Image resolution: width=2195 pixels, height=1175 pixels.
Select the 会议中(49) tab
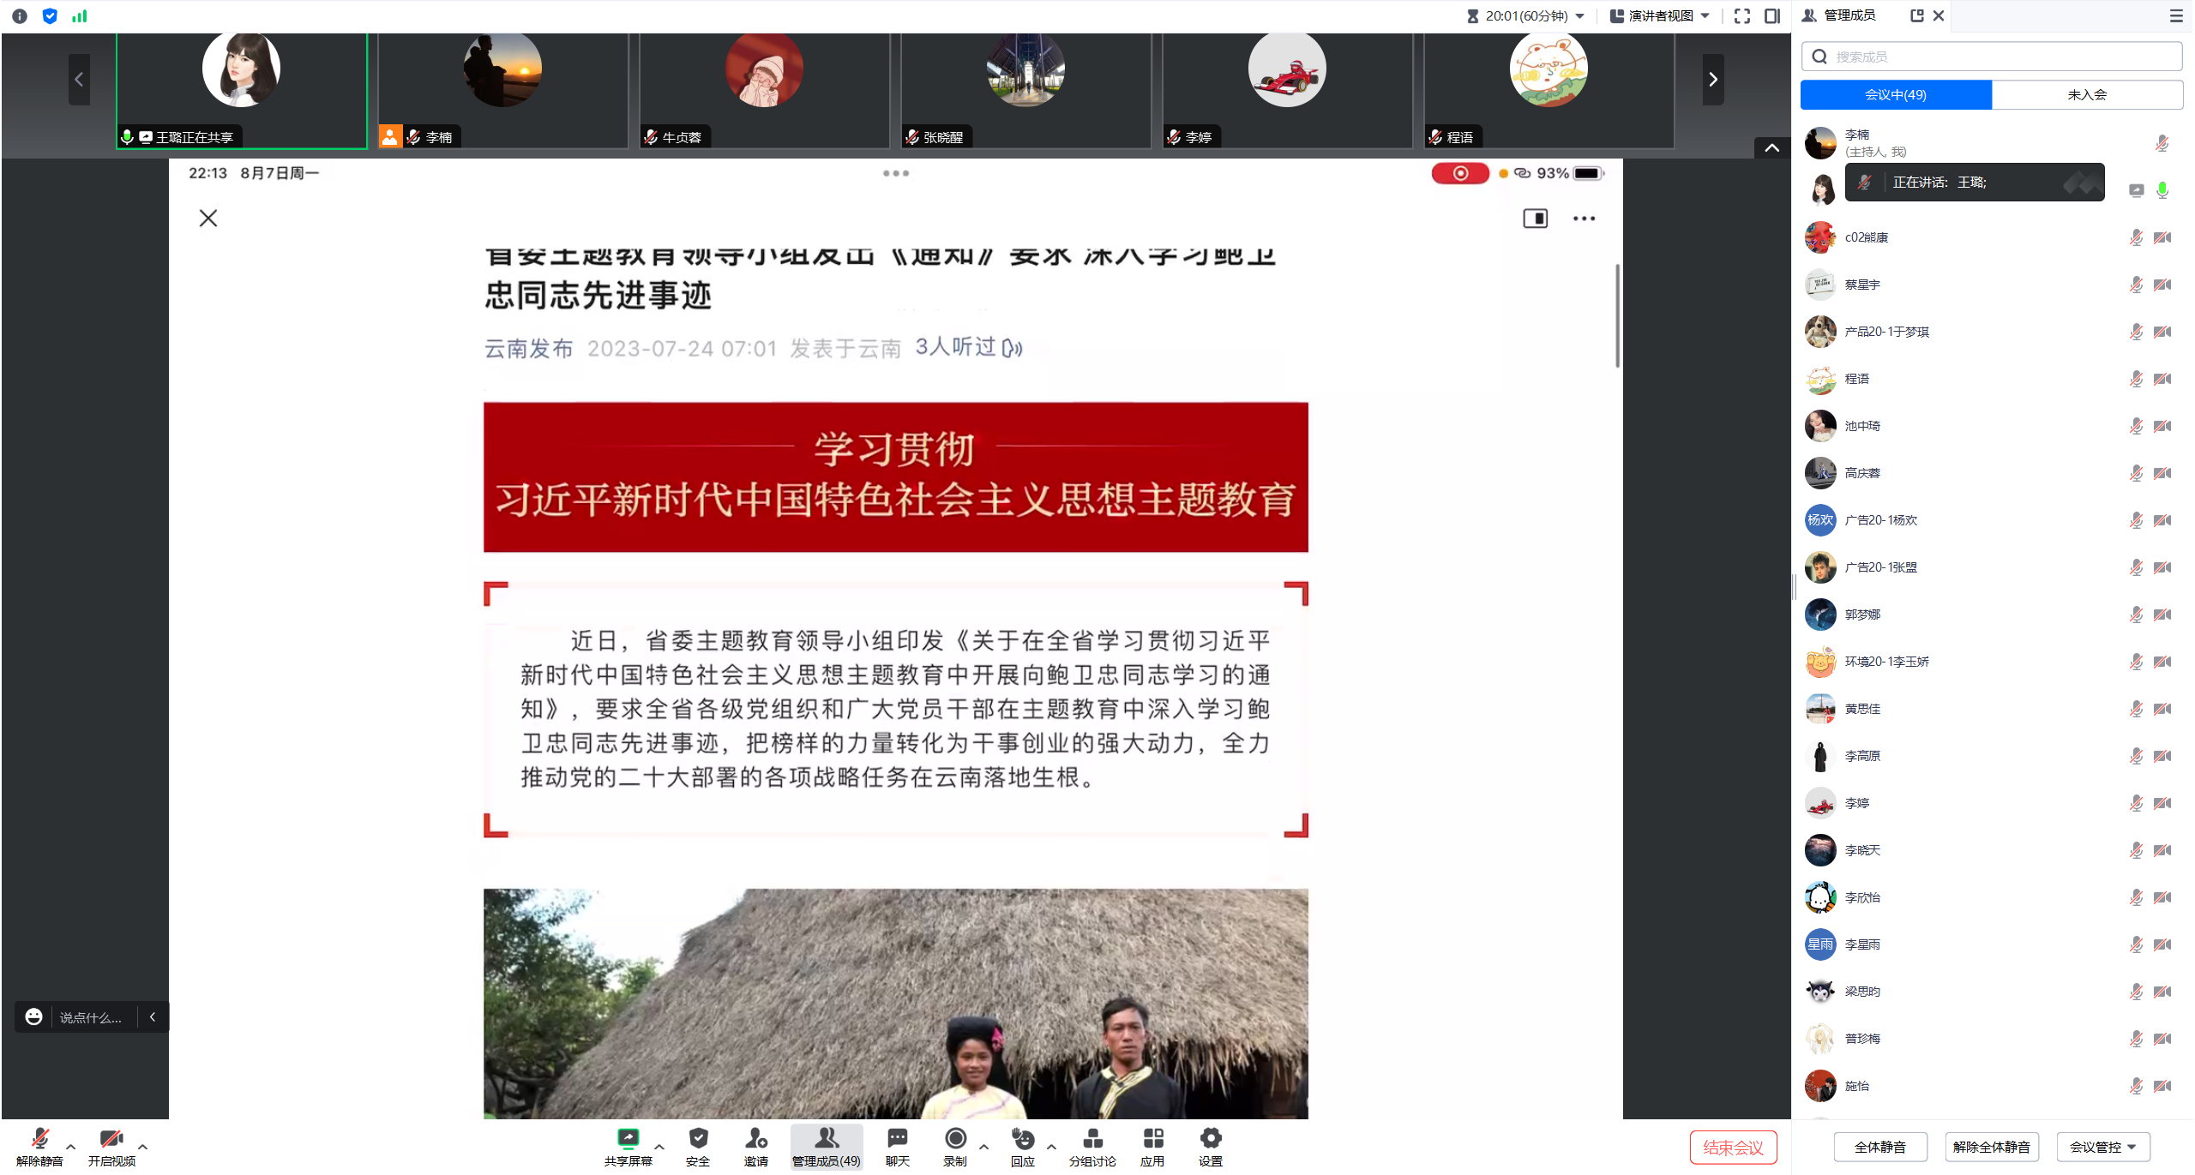[x=1895, y=94]
